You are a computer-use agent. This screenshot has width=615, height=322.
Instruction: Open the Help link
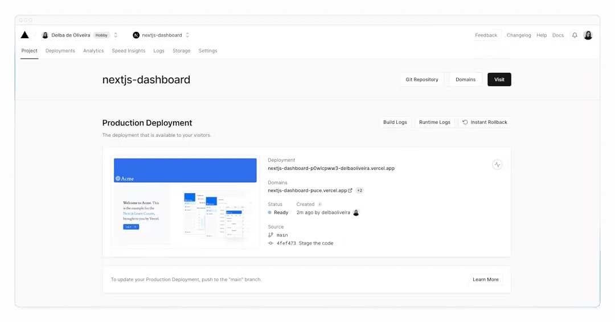[542, 35]
